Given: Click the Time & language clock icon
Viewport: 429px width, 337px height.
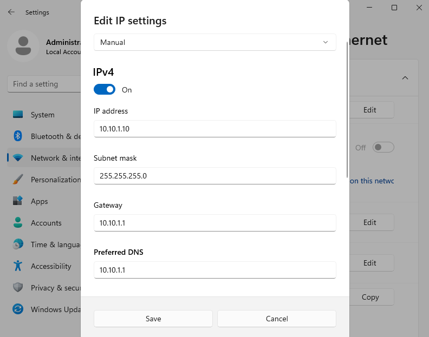Looking at the screenshot, I should pyautogui.click(x=18, y=245).
